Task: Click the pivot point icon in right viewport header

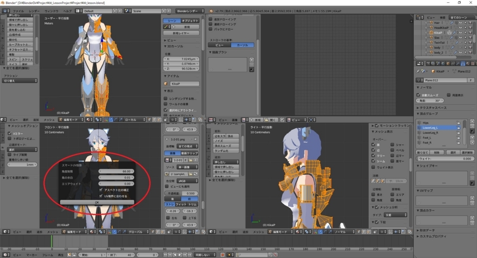Action: [308, 232]
